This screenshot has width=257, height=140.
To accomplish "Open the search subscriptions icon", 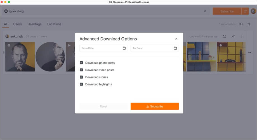I will point(241,24).
